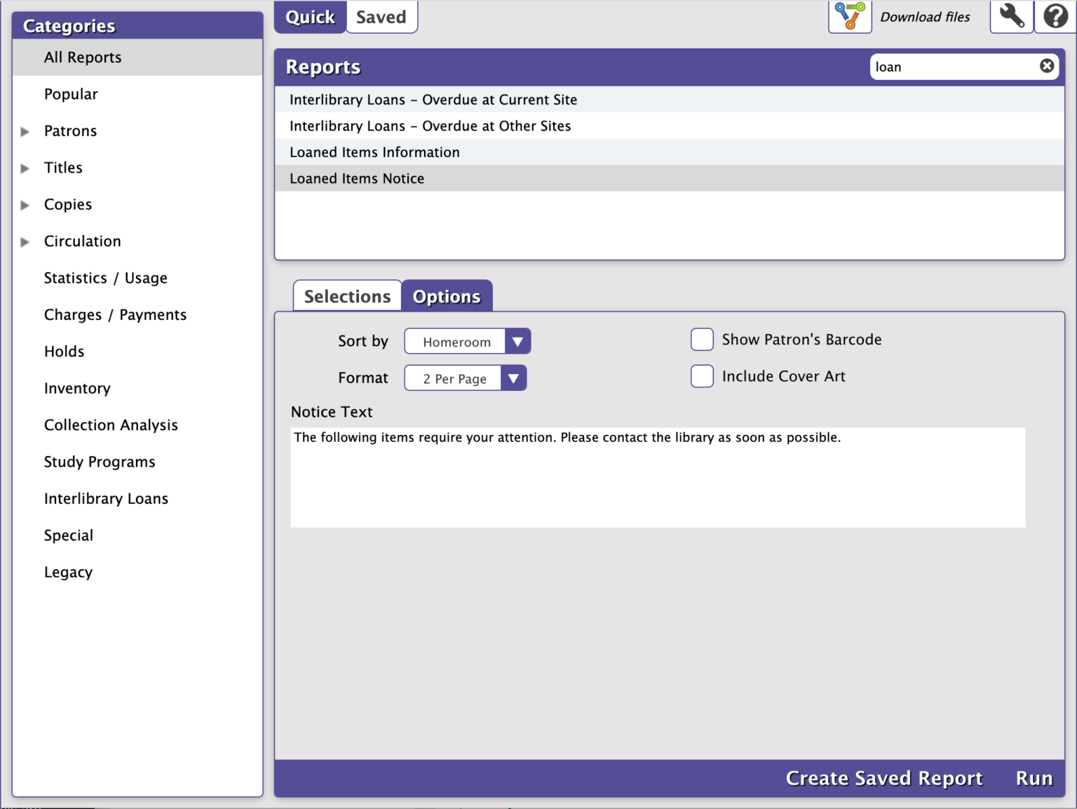
Task: Select Loaned Items Information report
Action: (x=374, y=152)
